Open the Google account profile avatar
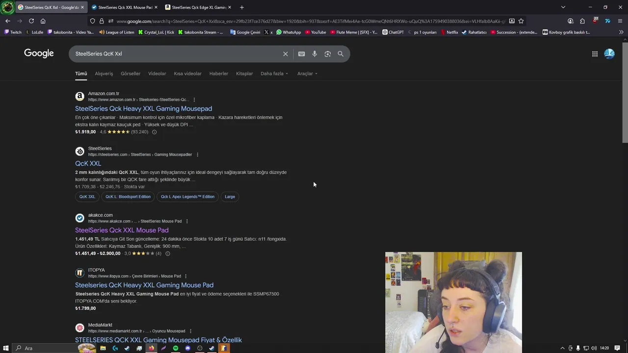This screenshot has height=353, width=628. click(609, 54)
